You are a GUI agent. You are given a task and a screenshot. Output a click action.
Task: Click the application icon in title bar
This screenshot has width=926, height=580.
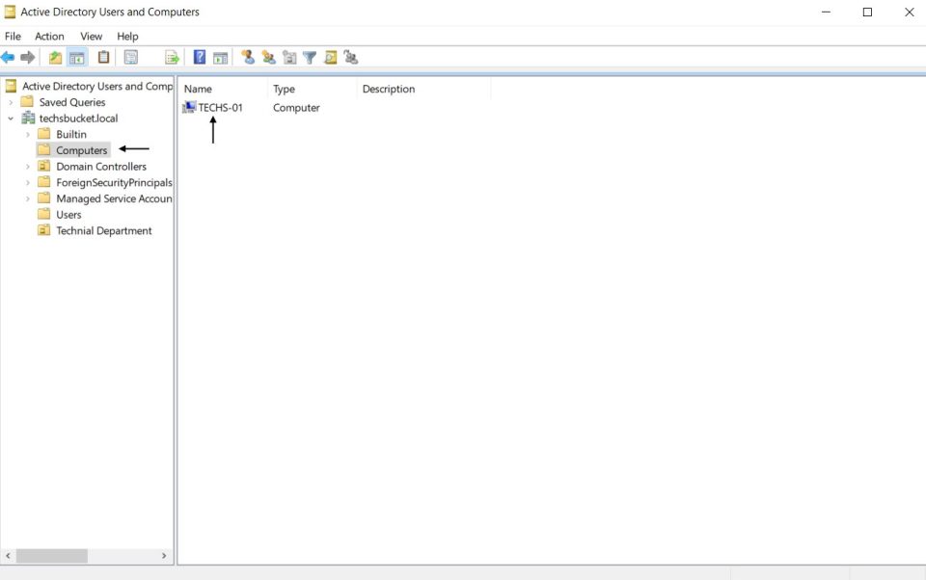[x=10, y=12]
